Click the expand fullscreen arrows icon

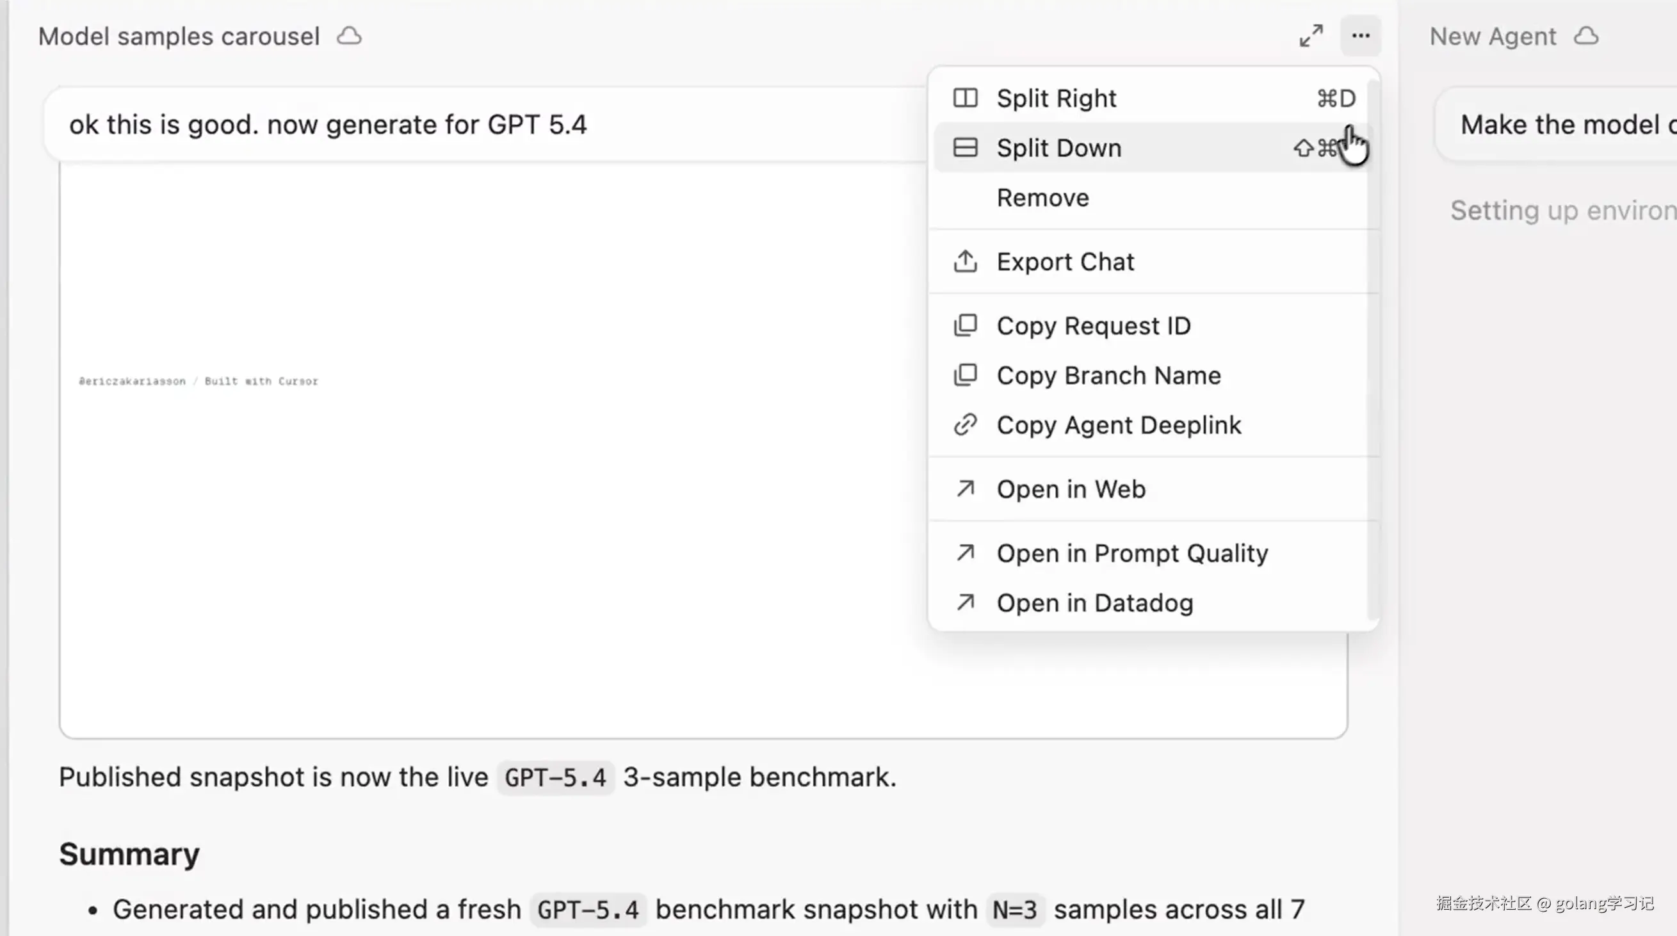coord(1311,36)
